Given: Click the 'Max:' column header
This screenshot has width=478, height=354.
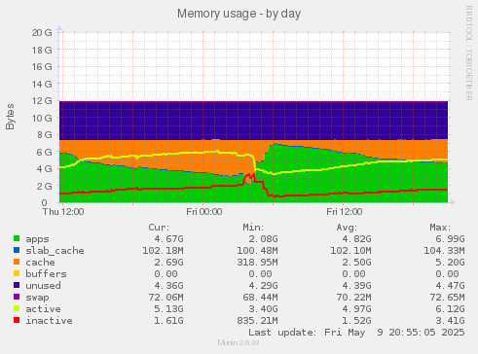Looking at the screenshot, I should coord(440,228).
